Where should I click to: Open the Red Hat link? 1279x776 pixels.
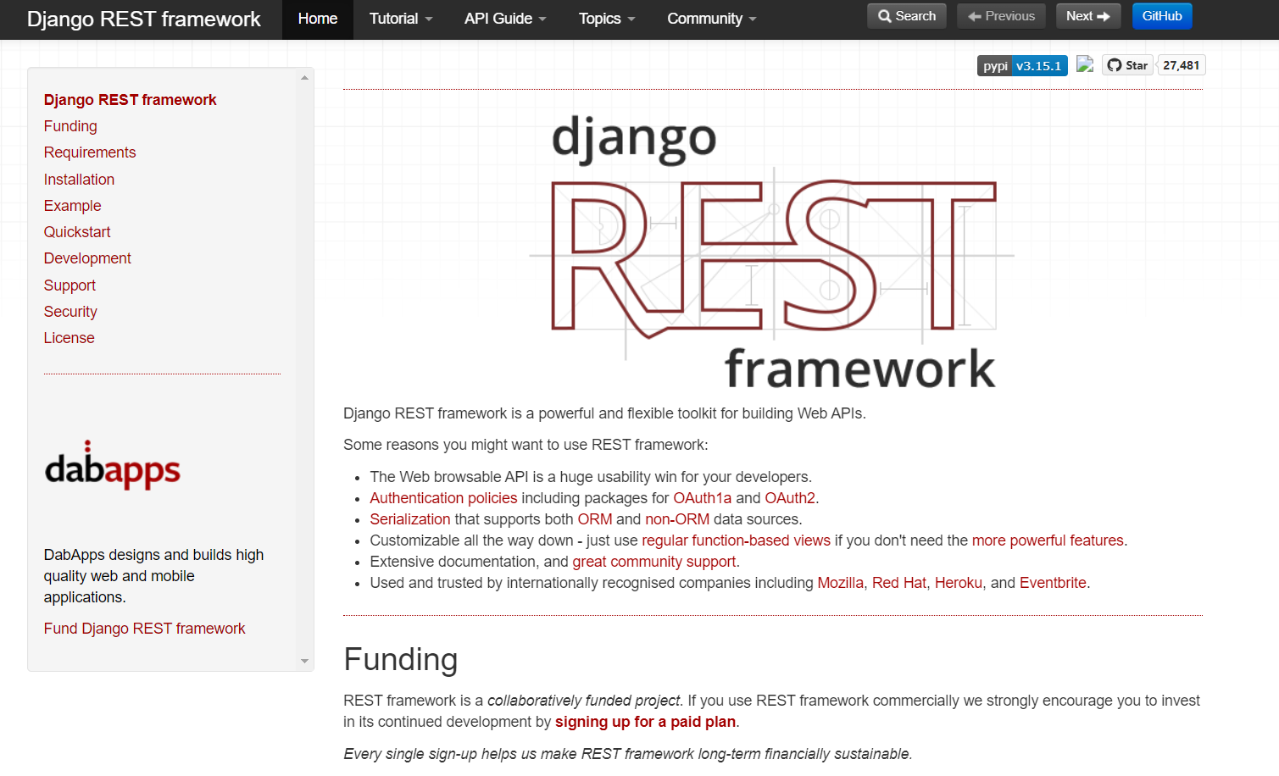[899, 583]
